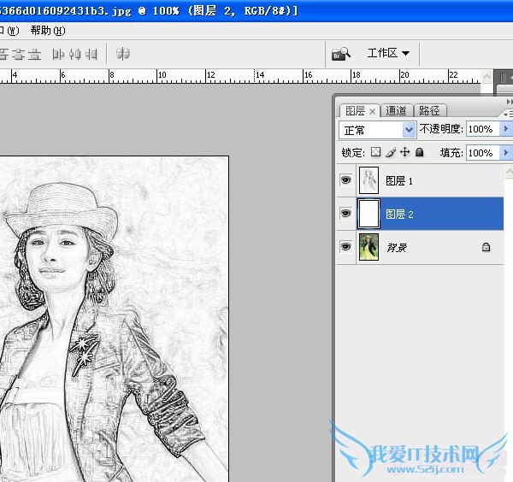The width and height of the screenshot is (513, 482).
Task: Open Adobe Bridge from the options bar
Action: [x=342, y=54]
